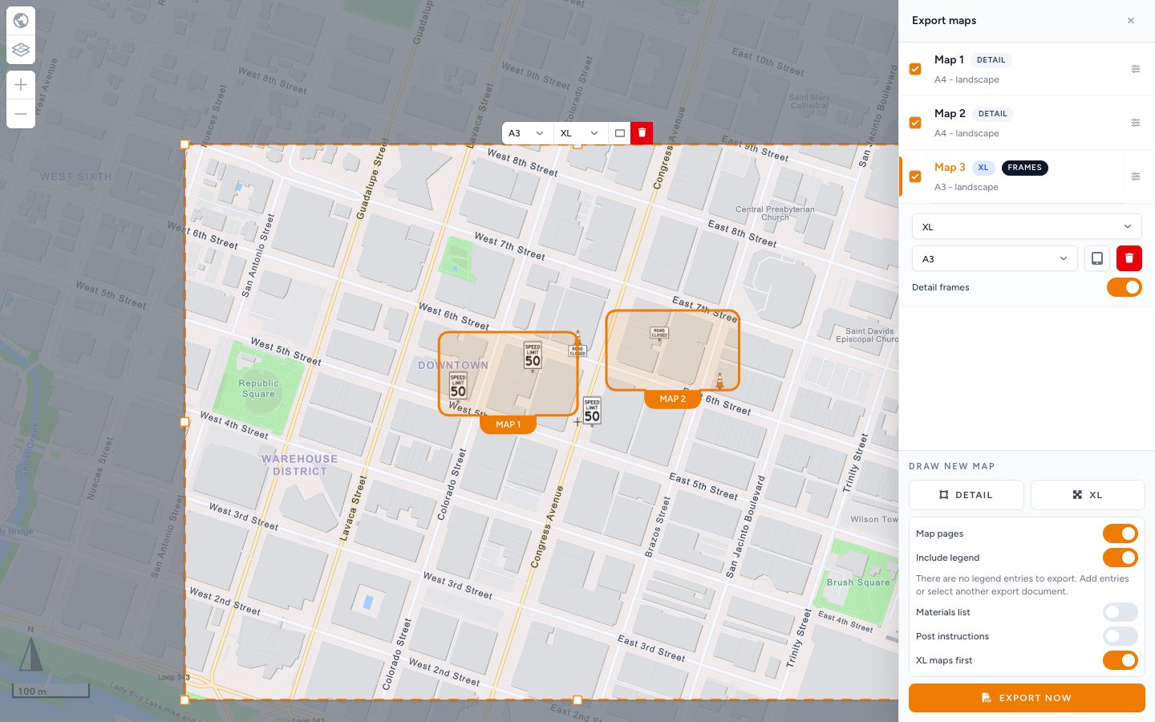Turn off Detail frames toggle
Screen dimensions: 1155x722
click(1125, 287)
